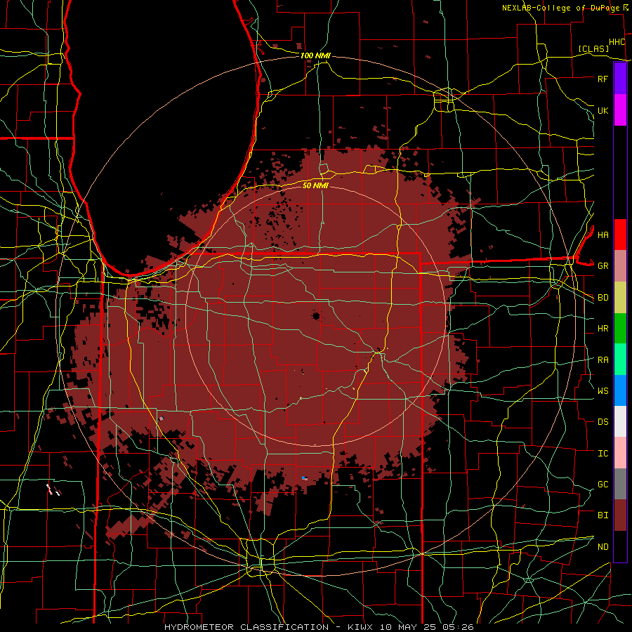Click the GR legend label text
632x632 pixels.
(603, 266)
